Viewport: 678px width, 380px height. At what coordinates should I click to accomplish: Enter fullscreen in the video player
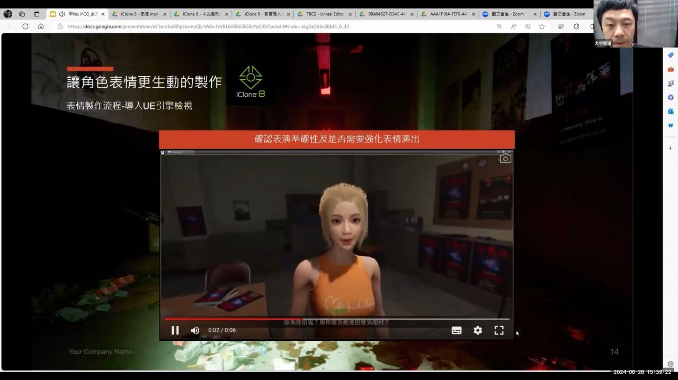coord(499,330)
